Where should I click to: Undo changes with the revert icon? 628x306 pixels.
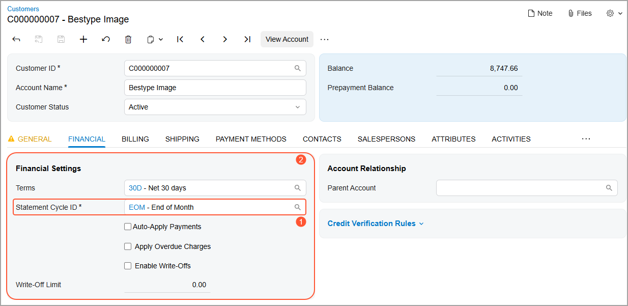pyautogui.click(x=106, y=39)
